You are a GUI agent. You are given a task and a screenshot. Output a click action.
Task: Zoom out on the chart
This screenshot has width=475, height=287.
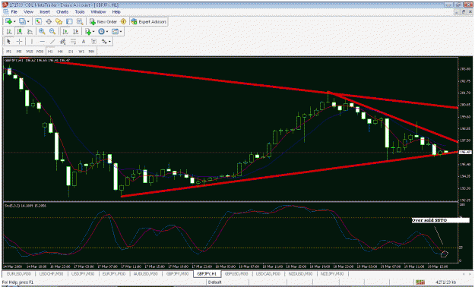click(52, 31)
